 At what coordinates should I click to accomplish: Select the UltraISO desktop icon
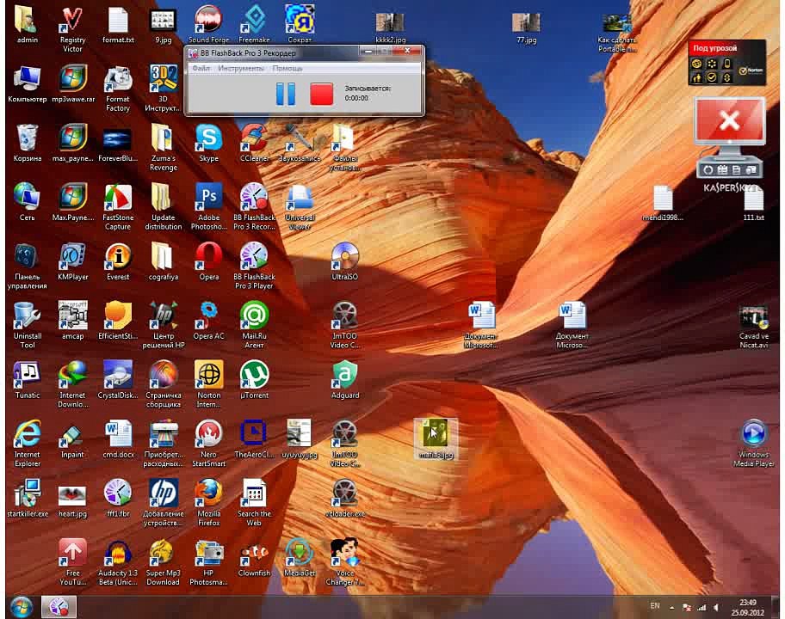point(345,261)
